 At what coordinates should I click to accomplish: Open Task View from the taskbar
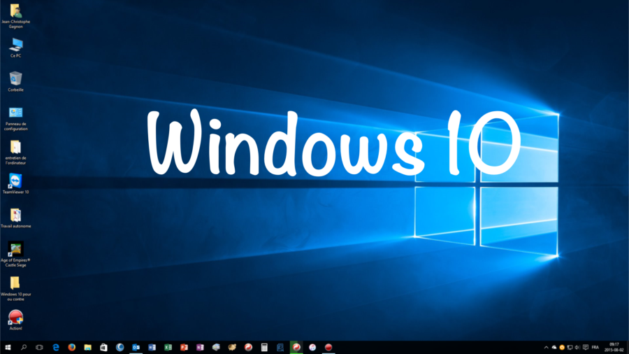(x=39, y=347)
